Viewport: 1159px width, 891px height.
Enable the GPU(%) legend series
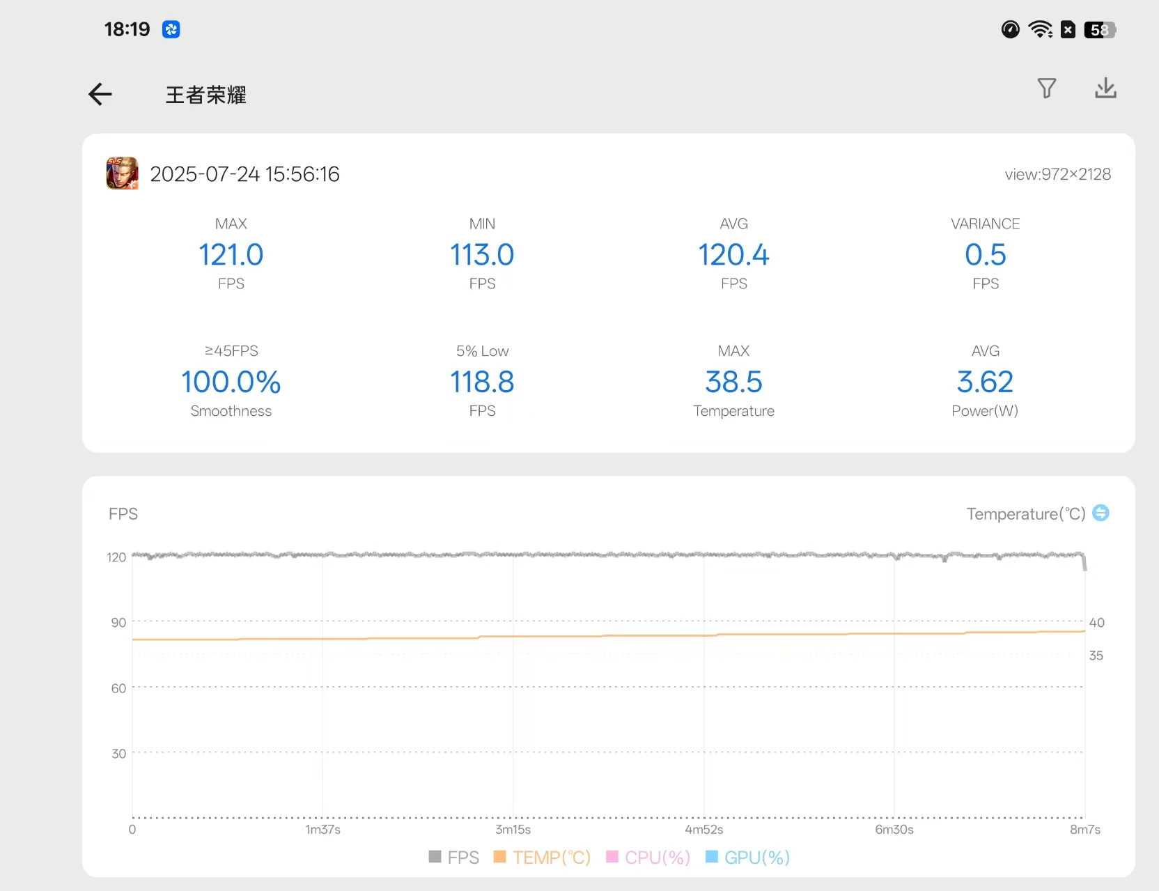point(748,857)
